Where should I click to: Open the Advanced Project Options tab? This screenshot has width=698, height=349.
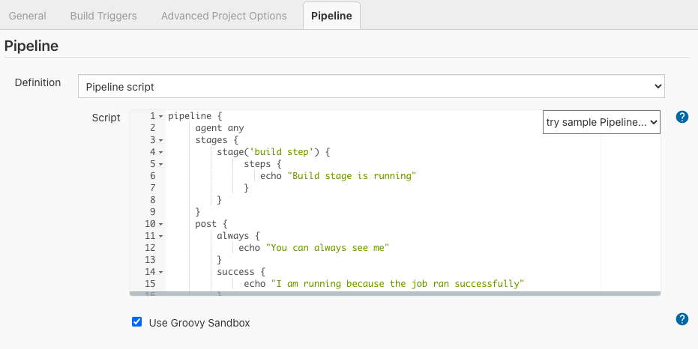coord(223,16)
